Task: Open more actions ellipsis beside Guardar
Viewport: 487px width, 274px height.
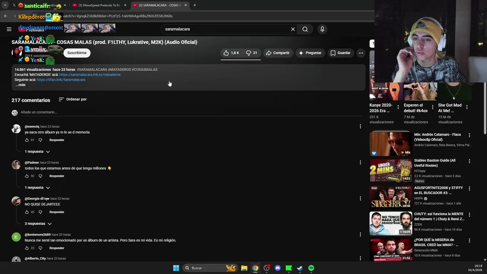Action: pos(361,53)
